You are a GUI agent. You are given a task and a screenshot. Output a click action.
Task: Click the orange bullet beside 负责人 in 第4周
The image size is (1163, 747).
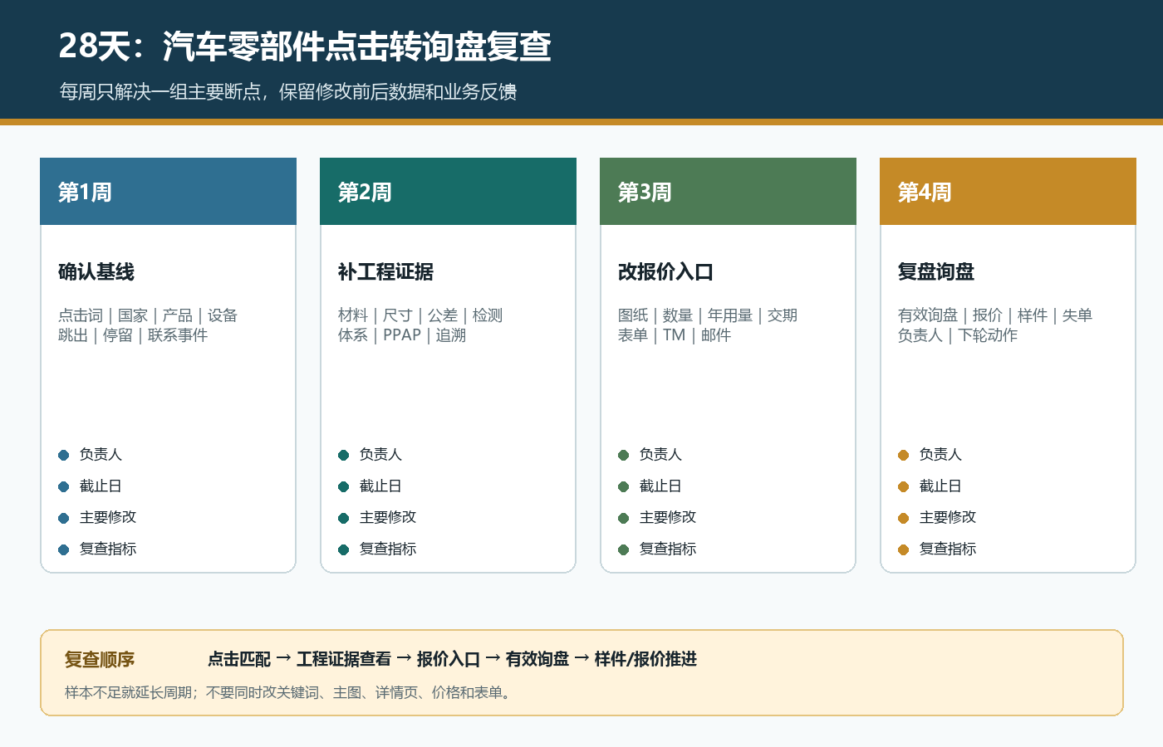[903, 455]
